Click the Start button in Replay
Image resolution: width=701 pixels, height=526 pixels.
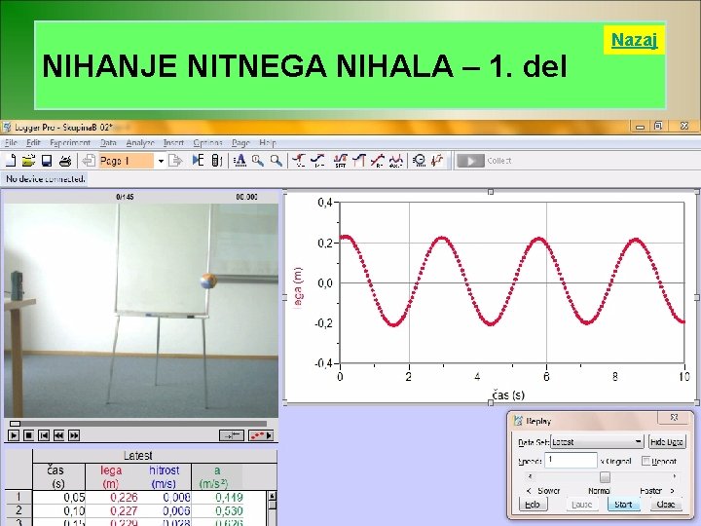click(x=624, y=505)
